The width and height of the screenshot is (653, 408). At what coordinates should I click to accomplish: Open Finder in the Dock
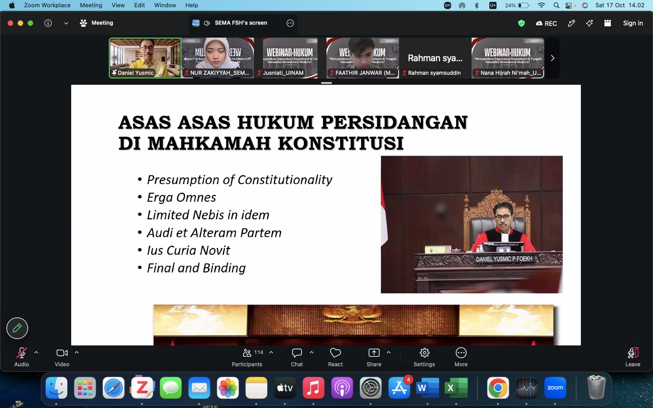tap(56, 389)
